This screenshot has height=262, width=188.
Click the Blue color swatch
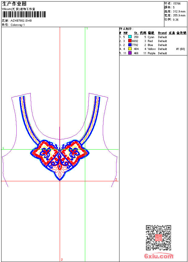click(130, 45)
